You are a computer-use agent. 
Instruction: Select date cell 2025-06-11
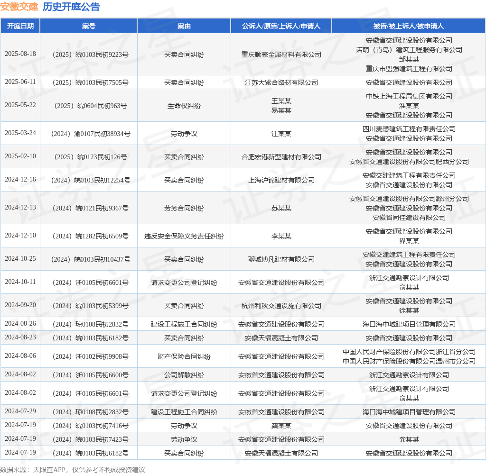20,82
